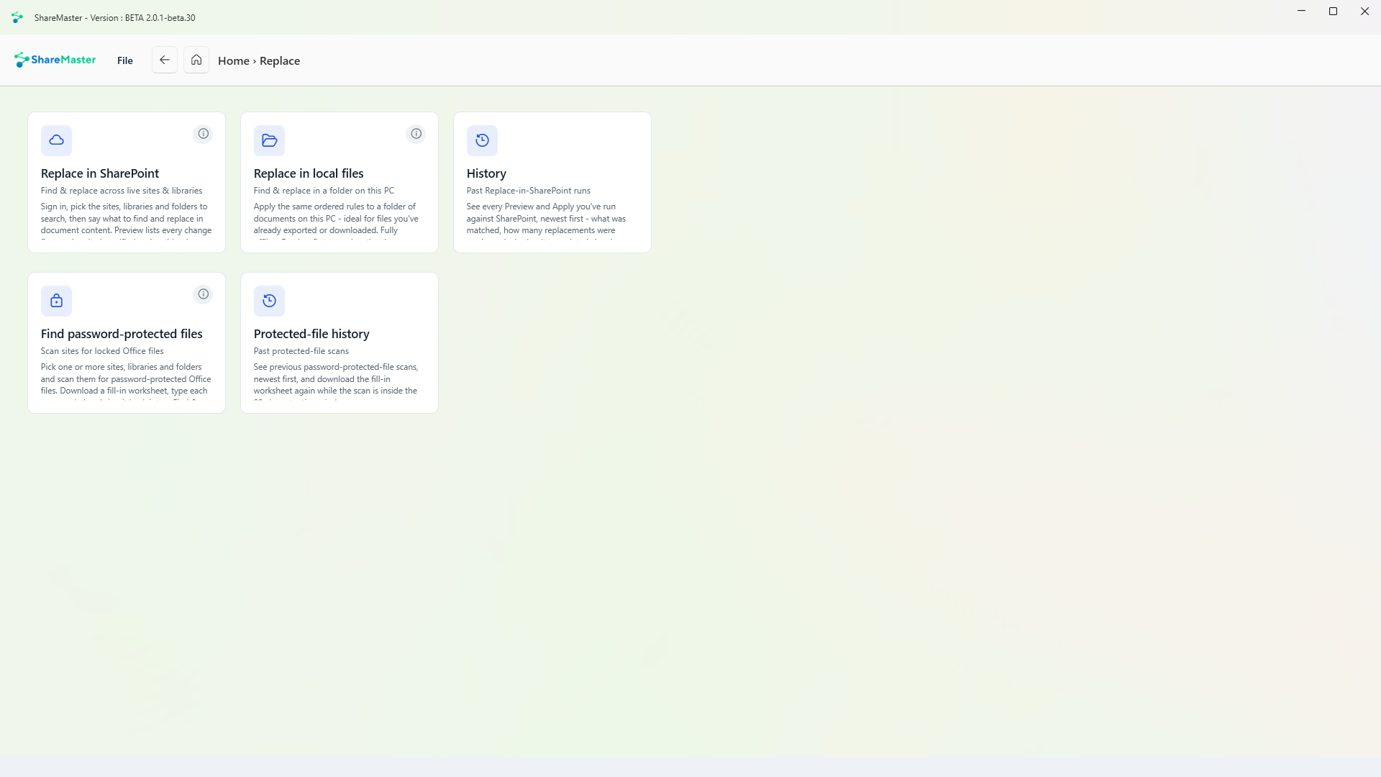Click 'Find & replace across live sites & libraries'
This screenshot has width=1381, height=777.
point(122,191)
